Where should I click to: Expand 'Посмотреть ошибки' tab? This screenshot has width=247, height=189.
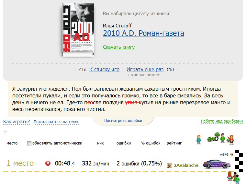coord(123,121)
